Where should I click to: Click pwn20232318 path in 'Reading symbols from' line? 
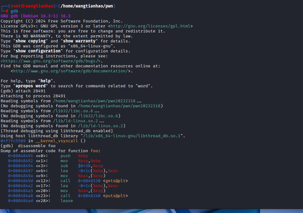point(94,101)
